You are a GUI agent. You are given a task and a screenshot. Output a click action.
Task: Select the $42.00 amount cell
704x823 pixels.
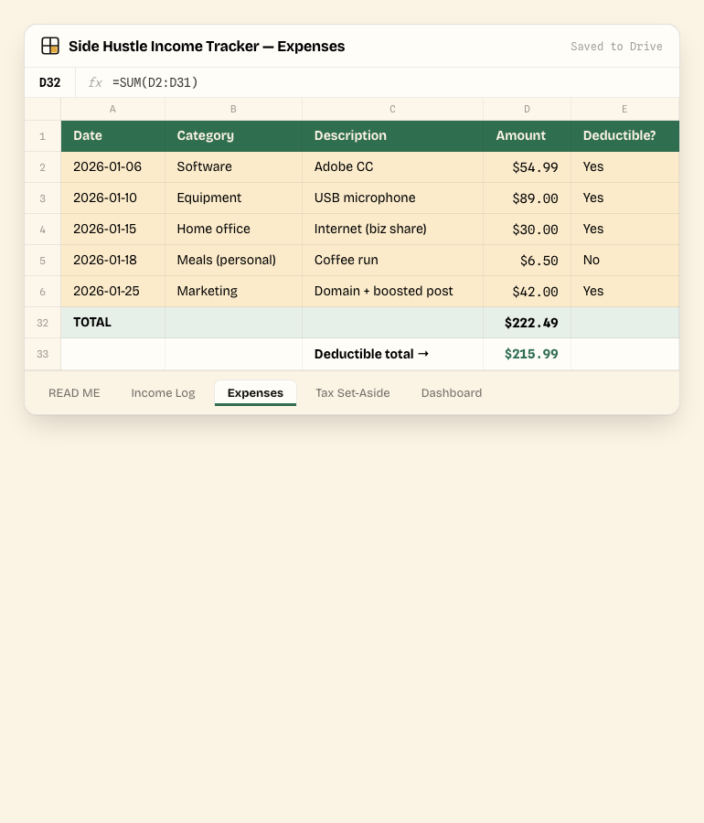tap(527, 292)
